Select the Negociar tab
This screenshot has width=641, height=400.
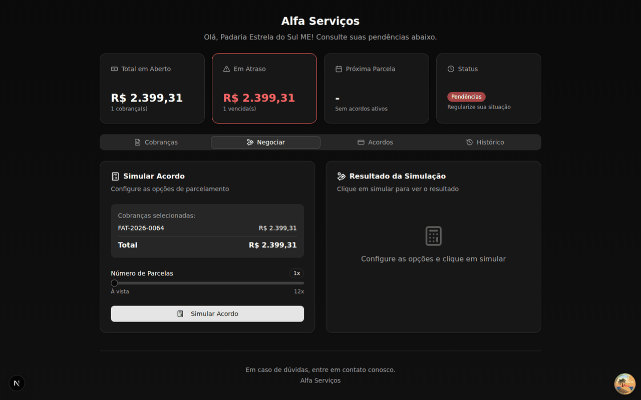tap(266, 142)
